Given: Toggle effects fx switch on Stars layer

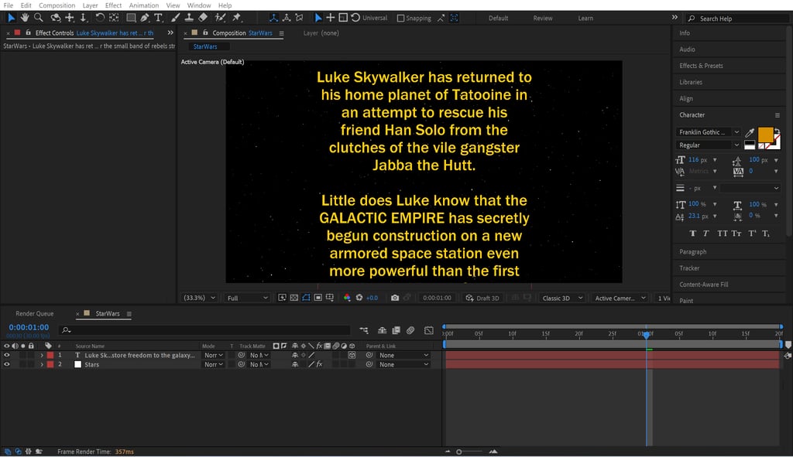Looking at the screenshot, I should tap(320, 364).
